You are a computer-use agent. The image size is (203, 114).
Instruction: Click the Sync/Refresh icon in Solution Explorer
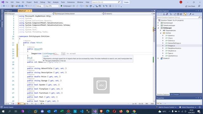pyautogui.click(x=175, y=14)
